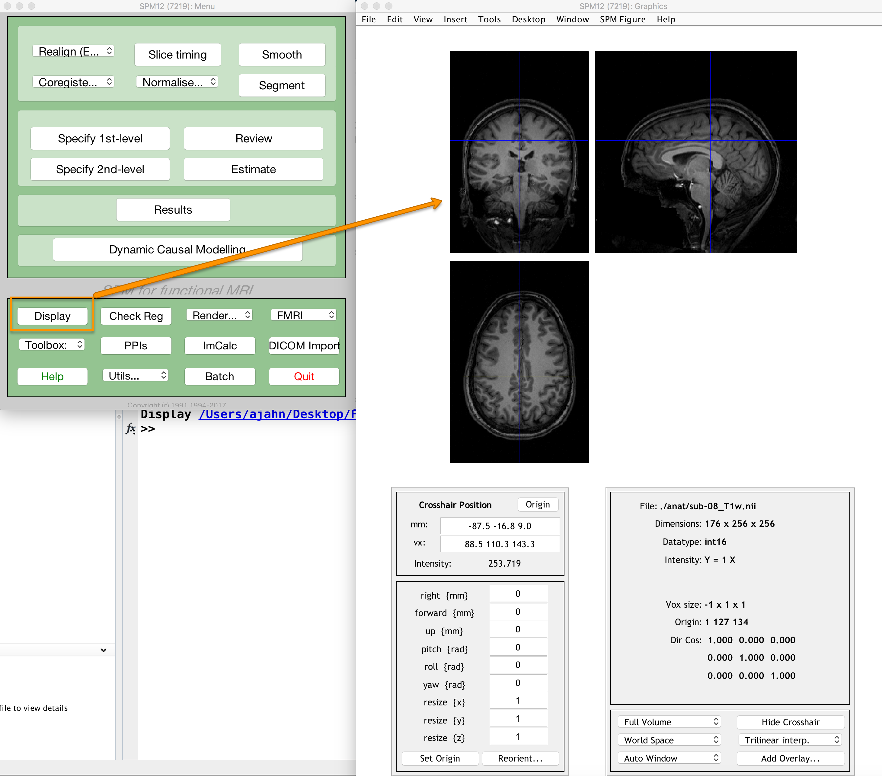882x776 pixels.
Task: Click the Slice timing button
Action: click(x=177, y=55)
